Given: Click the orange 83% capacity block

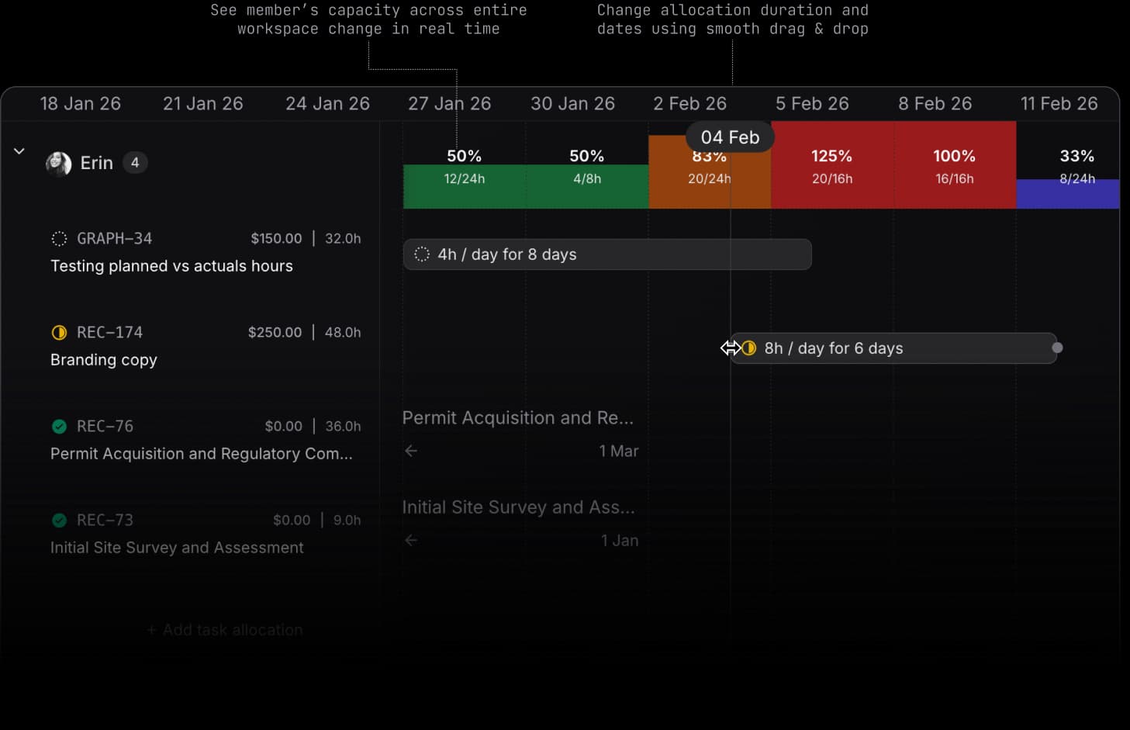Looking at the screenshot, I should (710, 172).
